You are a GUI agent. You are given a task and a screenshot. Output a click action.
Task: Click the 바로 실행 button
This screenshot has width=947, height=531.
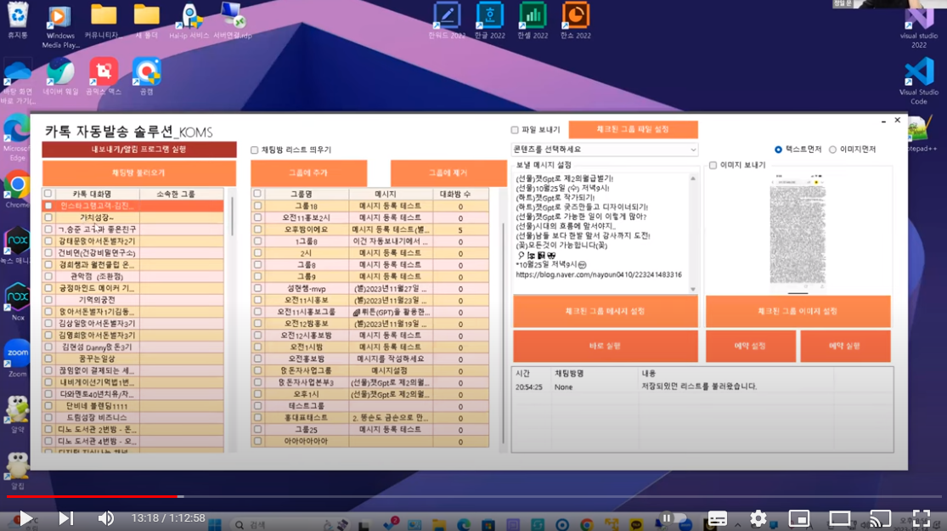click(606, 346)
